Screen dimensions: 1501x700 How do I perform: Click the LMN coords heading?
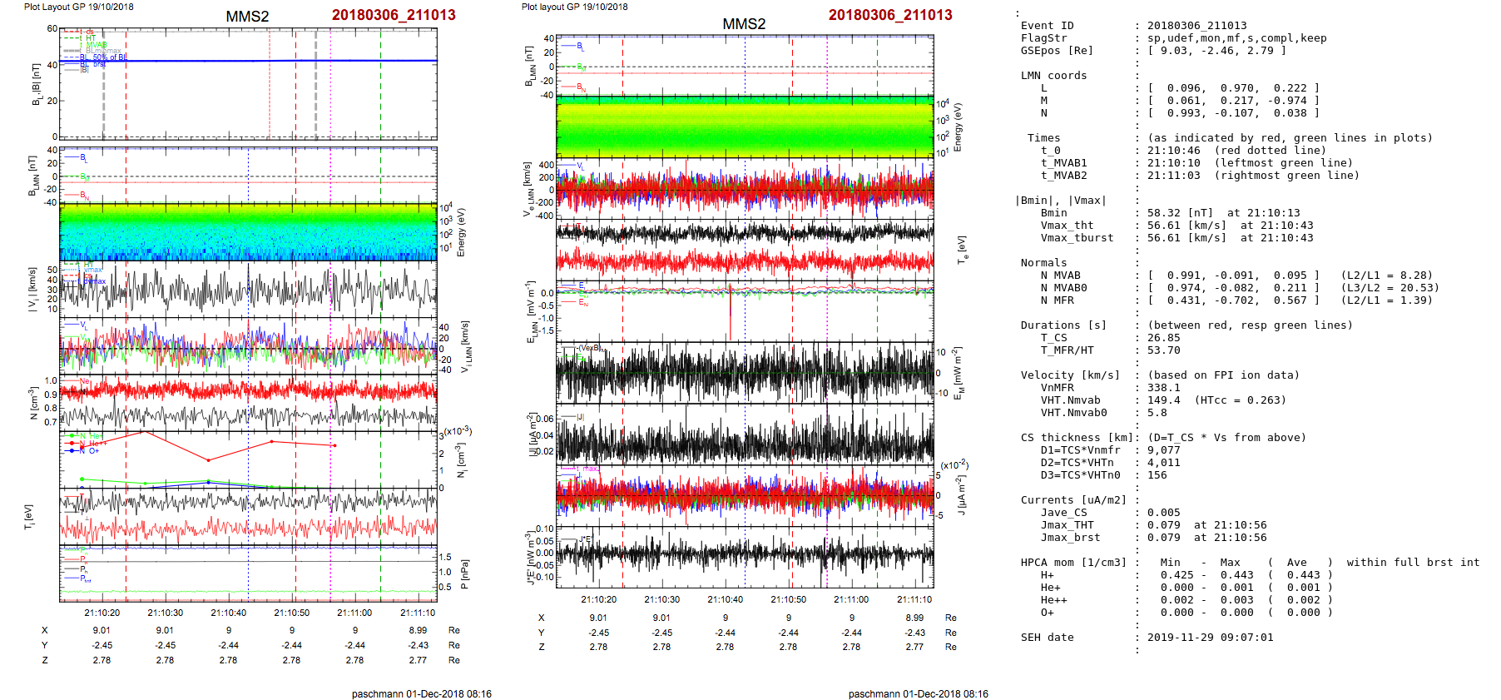1053,76
